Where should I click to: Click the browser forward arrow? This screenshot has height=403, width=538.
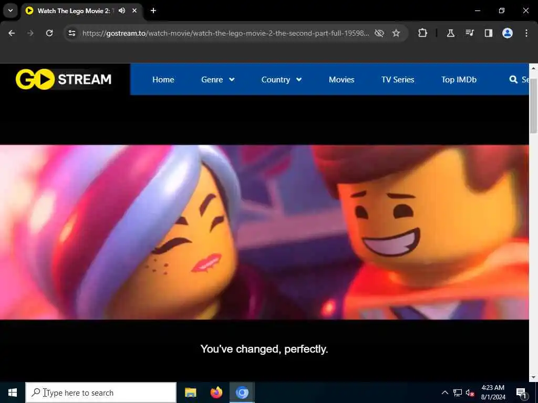point(30,33)
